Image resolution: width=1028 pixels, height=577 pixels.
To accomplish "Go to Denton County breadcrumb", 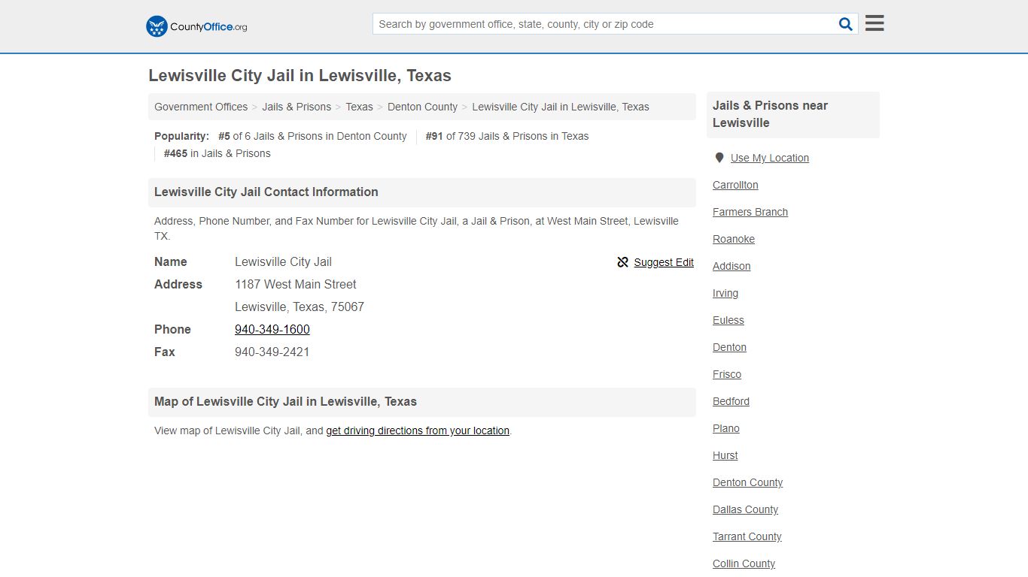I will pyautogui.click(x=422, y=107).
